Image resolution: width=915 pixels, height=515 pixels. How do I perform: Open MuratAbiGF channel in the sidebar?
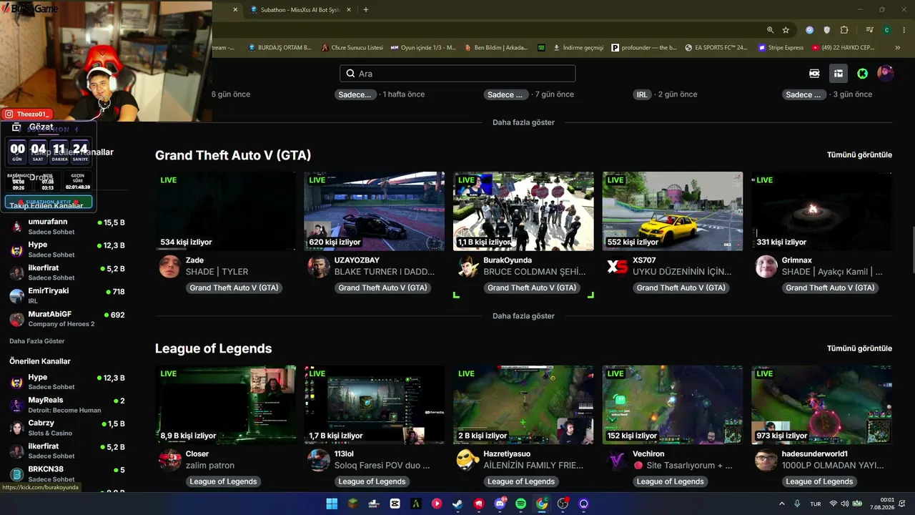68,319
